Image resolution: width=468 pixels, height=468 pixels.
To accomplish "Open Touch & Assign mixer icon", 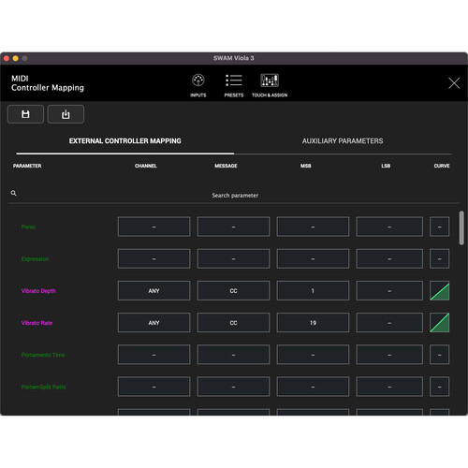I will pyautogui.click(x=270, y=80).
